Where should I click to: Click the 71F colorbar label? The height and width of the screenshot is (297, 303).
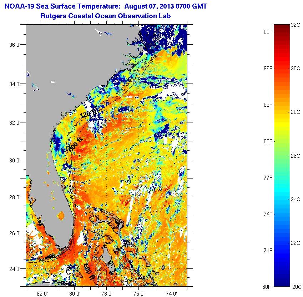[x=268, y=251]
